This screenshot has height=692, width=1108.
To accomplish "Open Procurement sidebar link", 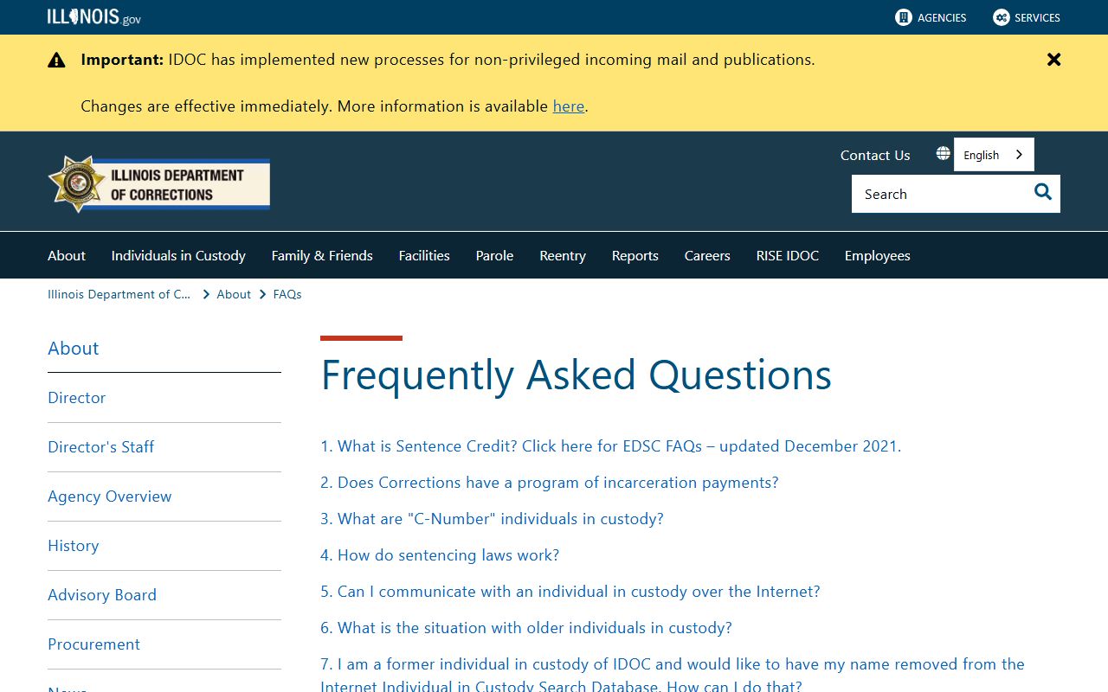I will [x=93, y=644].
